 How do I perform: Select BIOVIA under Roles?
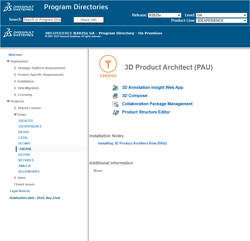click(23, 132)
